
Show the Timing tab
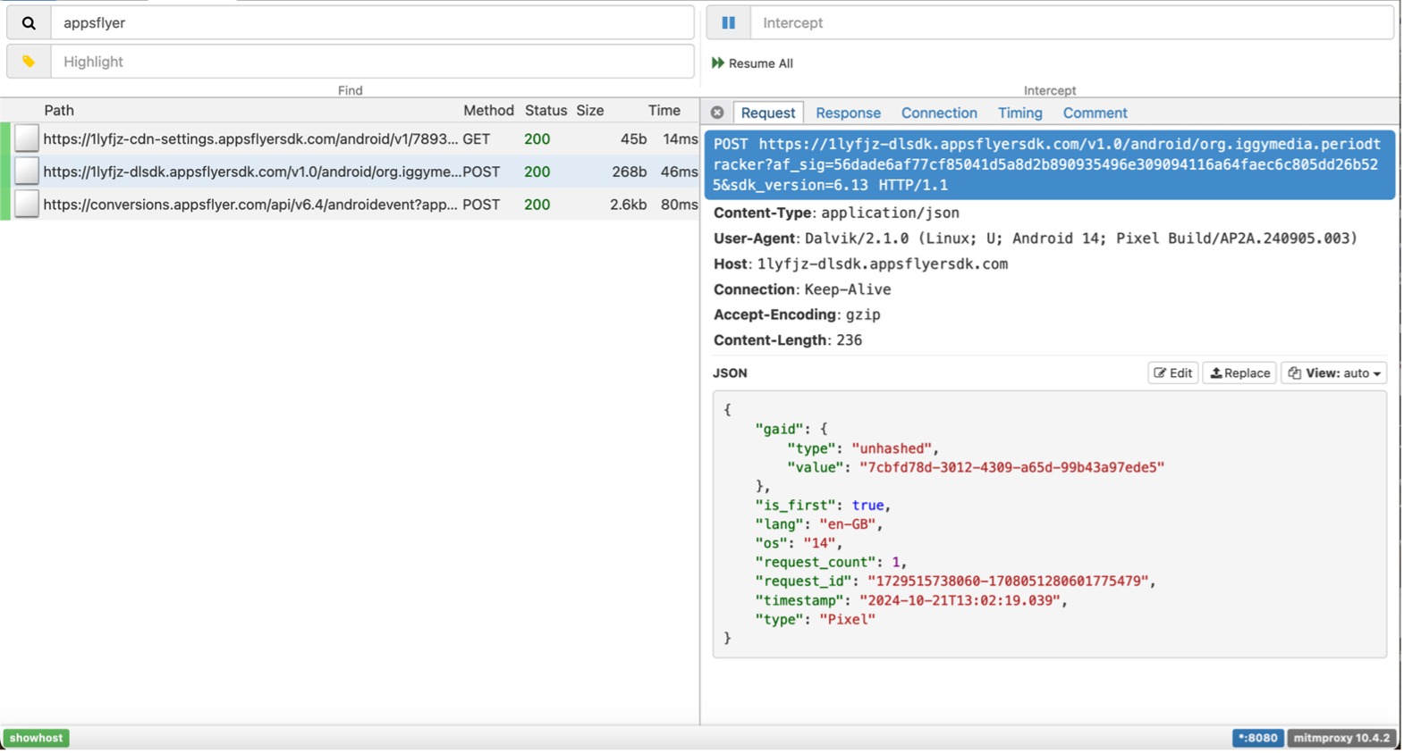pos(1019,113)
